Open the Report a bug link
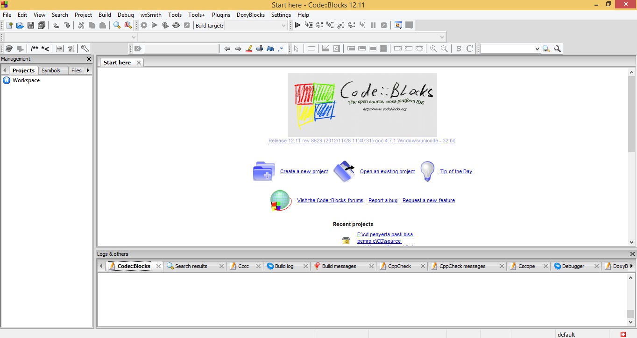This screenshot has width=637, height=338. coord(382,200)
